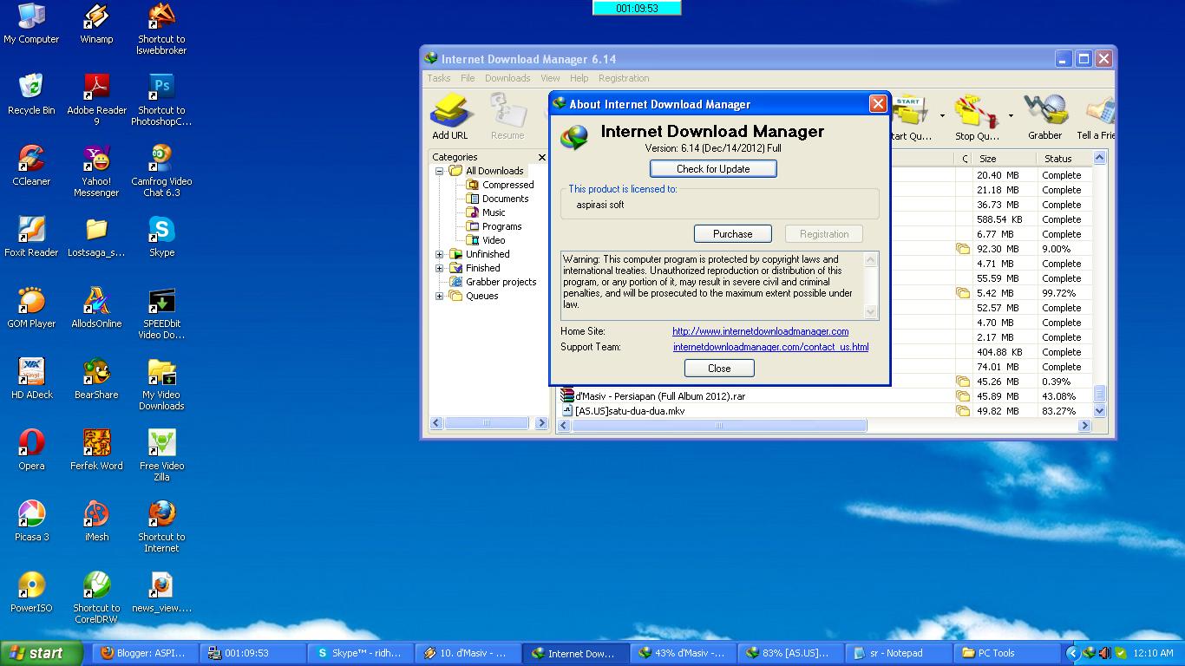Select the Music category
This screenshot has width=1185, height=666.
coord(494,212)
